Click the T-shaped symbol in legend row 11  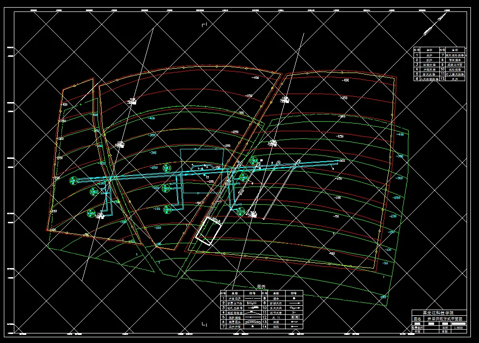pos(294,312)
